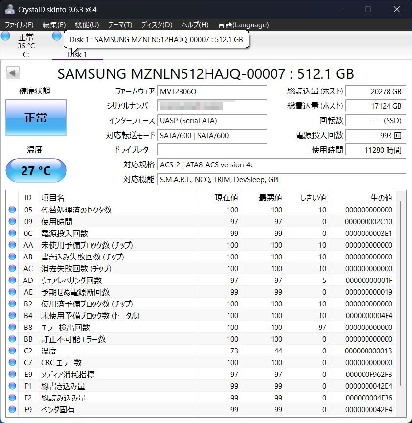The width and height of the screenshot is (412, 423).
Task: Click the power-on hours value 11280 時間
Action: 376,150
